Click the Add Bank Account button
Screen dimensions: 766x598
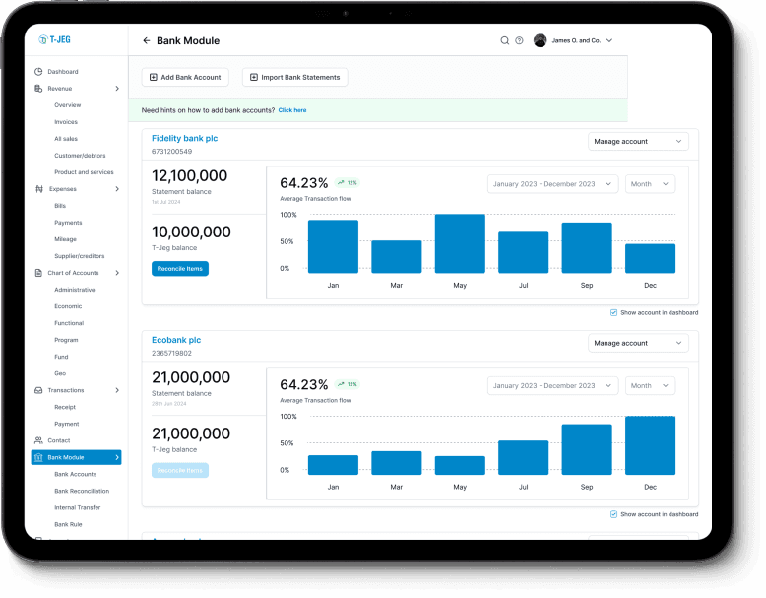pos(187,77)
